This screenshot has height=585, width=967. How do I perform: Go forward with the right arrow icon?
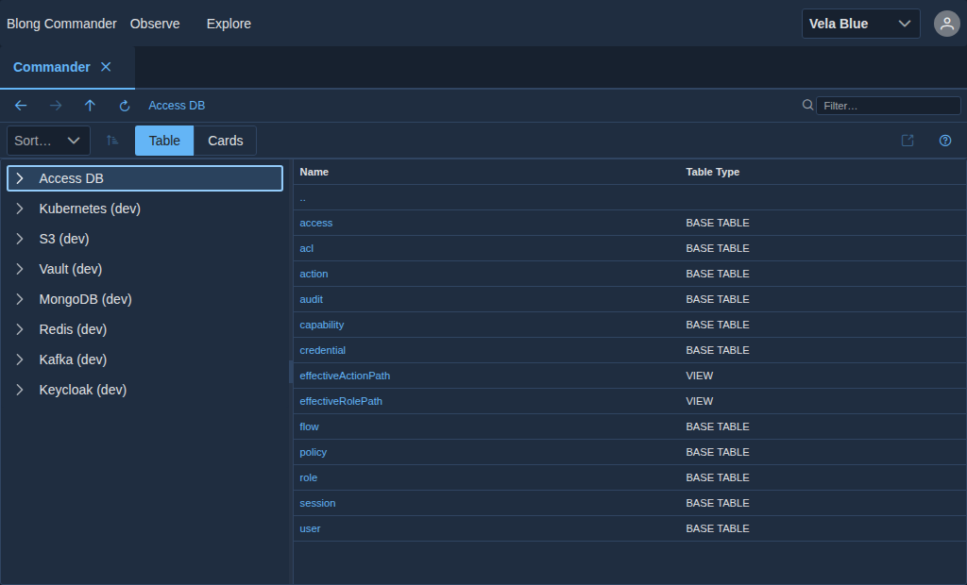coord(56,106)
